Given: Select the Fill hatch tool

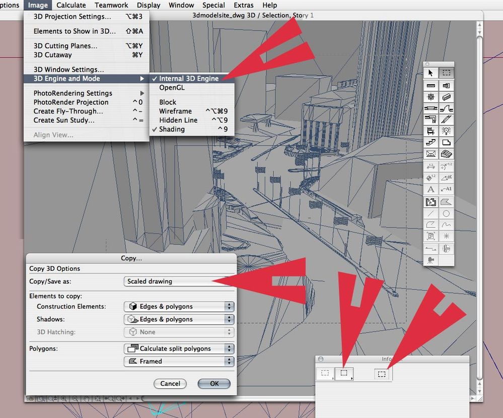Looking at the screenshot, I should (x=446, y=202).
